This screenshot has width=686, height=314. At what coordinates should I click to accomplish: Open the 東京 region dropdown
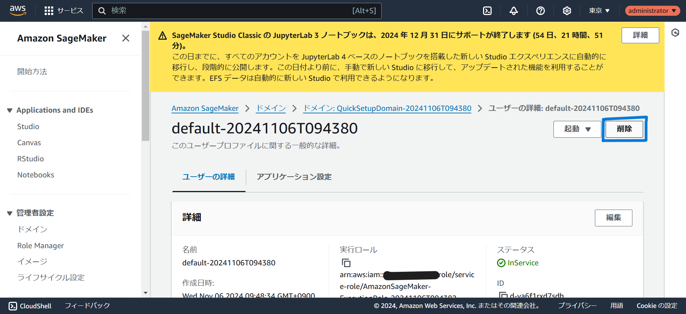(x=599, y=11)
